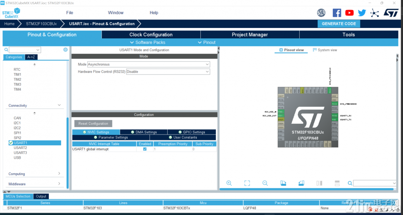Select TIM1 in the timers list
This screenshot has width=403, height=215.
18,75
